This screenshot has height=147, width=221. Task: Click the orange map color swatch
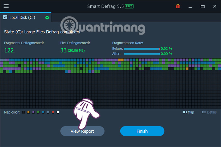click(x=28, y=112)
